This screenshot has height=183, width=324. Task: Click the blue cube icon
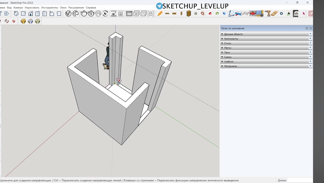click(x=30, y=21)
